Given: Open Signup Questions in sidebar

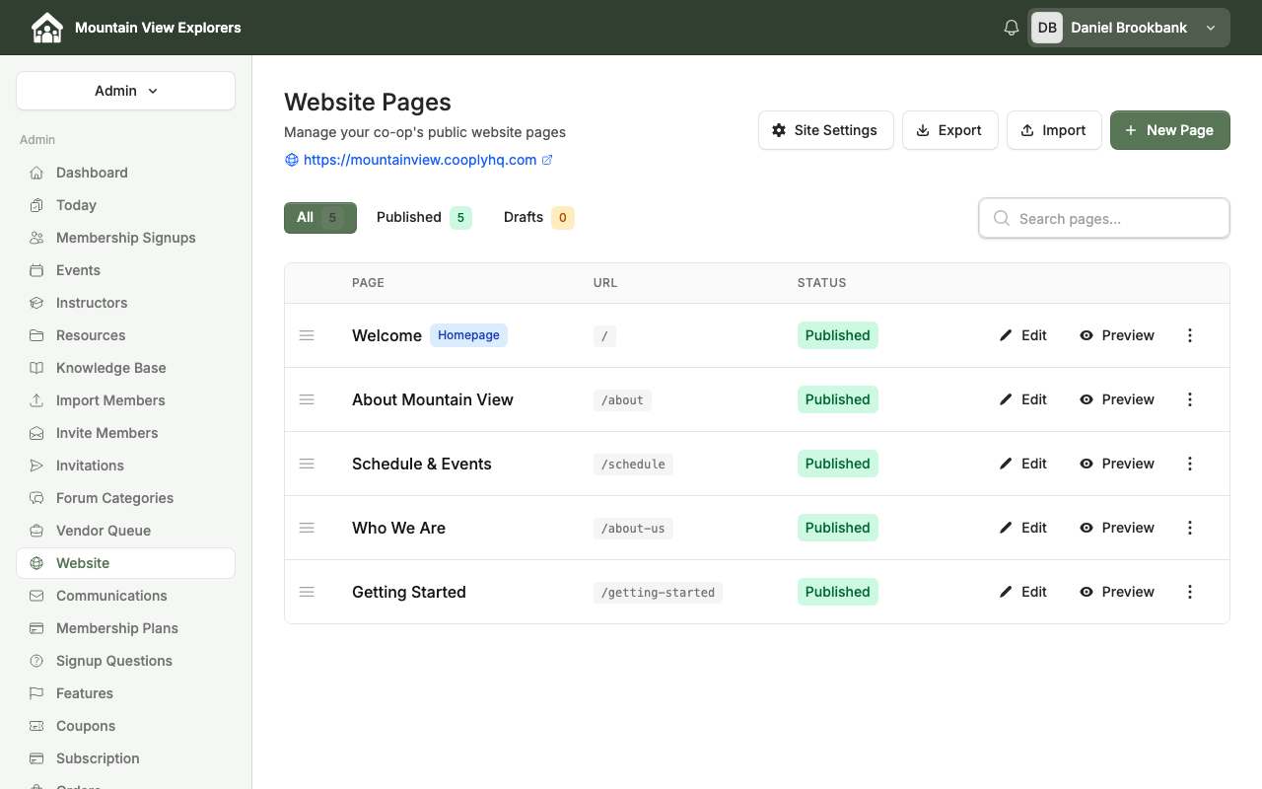Looking at the screenshot, I should (125, 661).
